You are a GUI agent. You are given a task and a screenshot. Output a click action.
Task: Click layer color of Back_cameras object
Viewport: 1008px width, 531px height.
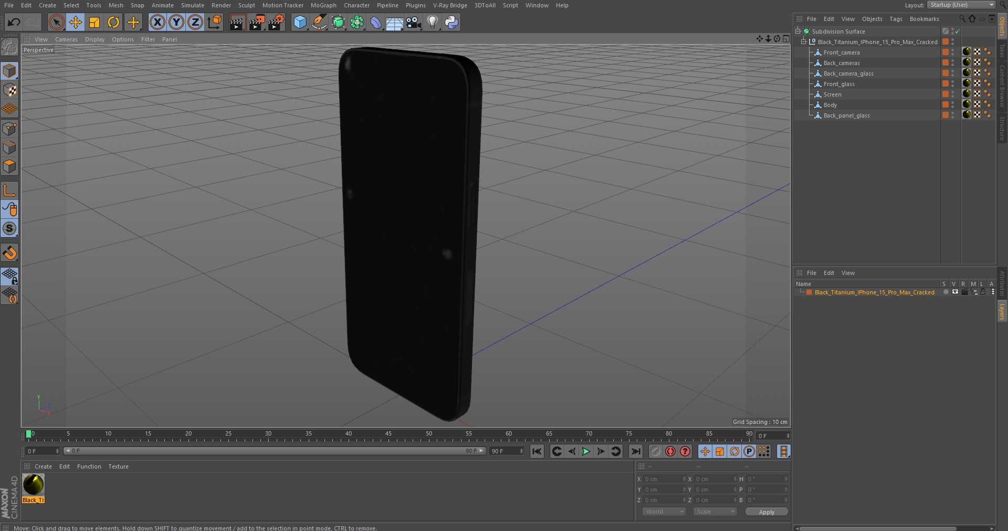click(945, 63)
